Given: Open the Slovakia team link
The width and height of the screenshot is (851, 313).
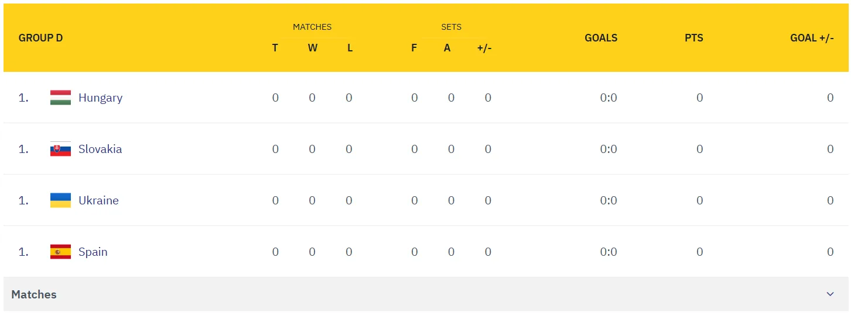Looking at the screenshot, I should pyautogui.click(x=100, y=149).
